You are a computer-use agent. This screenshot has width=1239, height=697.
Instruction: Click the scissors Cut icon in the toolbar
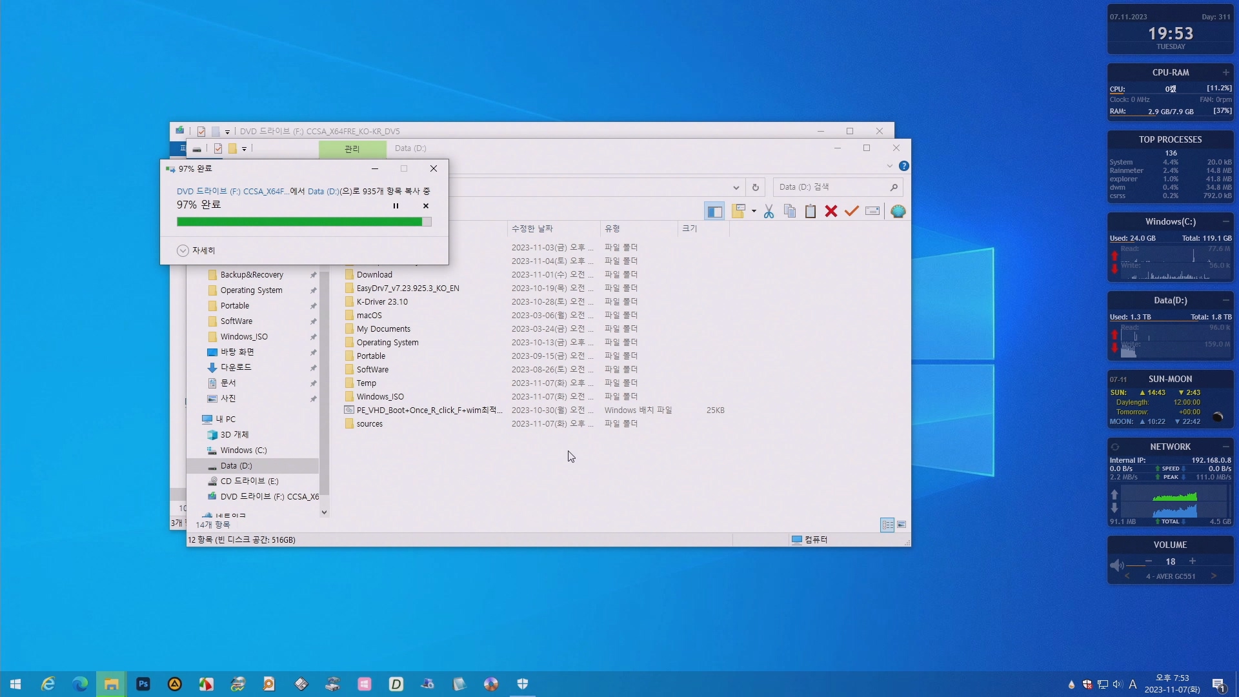click(769, 212)
